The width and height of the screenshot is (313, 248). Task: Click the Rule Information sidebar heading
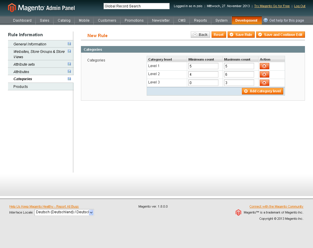pos(25,35)
